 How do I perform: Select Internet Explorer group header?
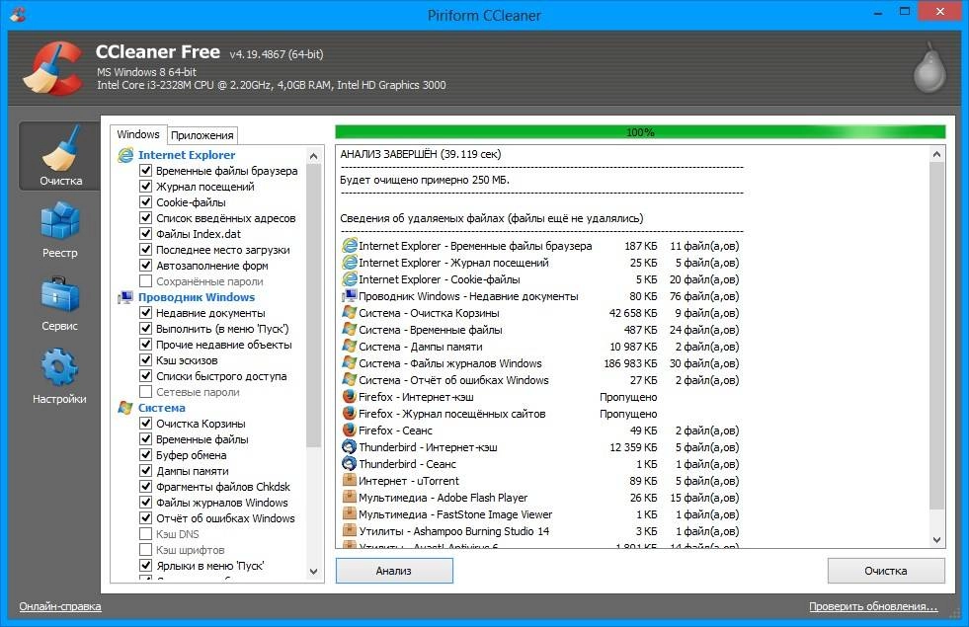(x=187, y=155)
